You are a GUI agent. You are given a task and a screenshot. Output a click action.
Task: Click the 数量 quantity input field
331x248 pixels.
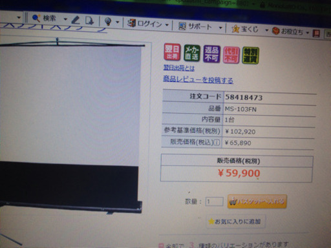pos(214,201)
